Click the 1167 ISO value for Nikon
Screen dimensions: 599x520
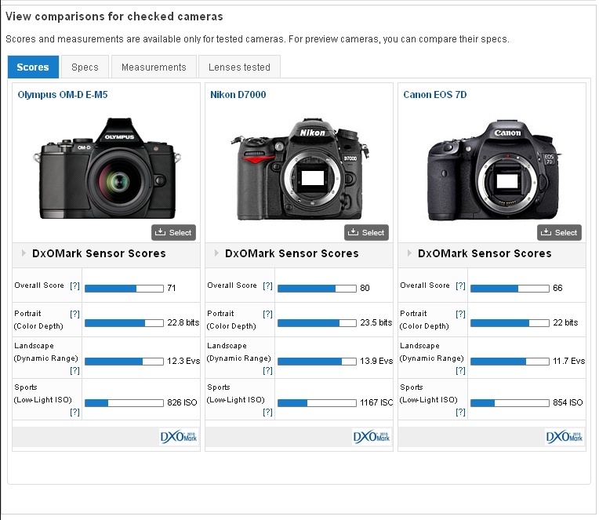pos(376,402)
